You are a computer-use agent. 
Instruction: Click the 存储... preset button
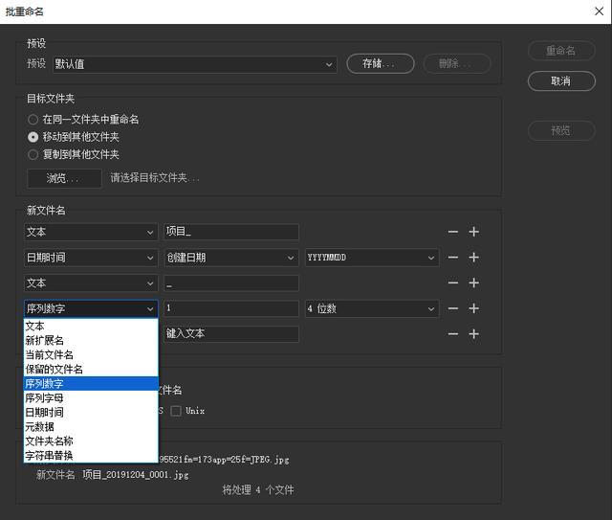[381, 63]
